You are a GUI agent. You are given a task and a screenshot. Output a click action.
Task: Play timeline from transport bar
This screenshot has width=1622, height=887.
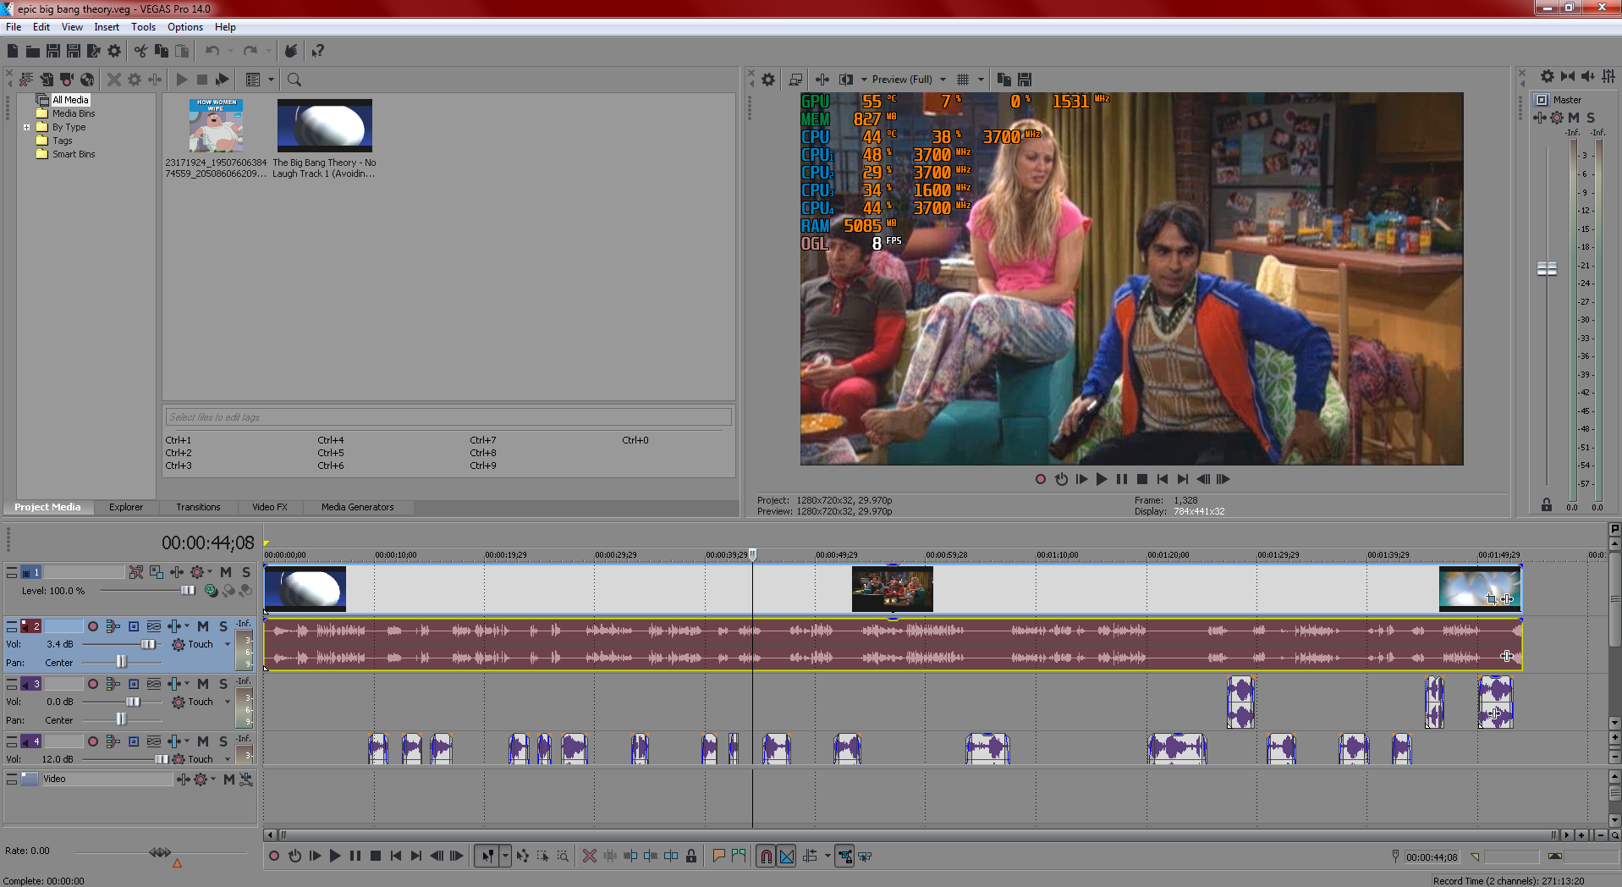click(x=335, y=857)
